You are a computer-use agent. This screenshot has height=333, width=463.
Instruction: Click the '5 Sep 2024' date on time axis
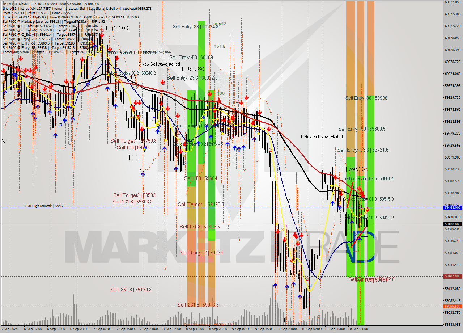click(x=9, y=329)
